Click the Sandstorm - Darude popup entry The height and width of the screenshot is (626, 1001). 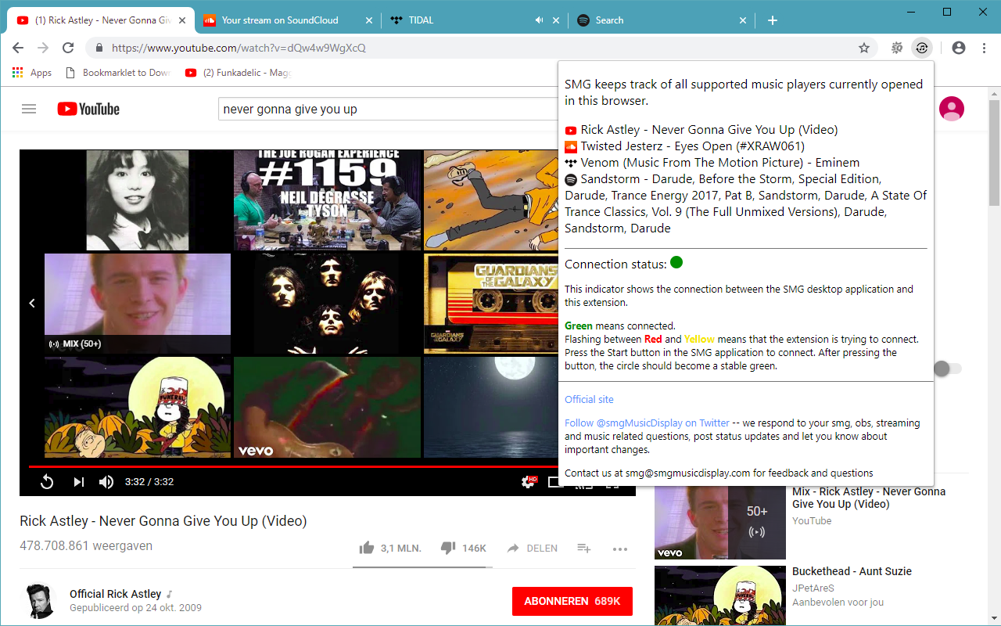click(746, 203)
